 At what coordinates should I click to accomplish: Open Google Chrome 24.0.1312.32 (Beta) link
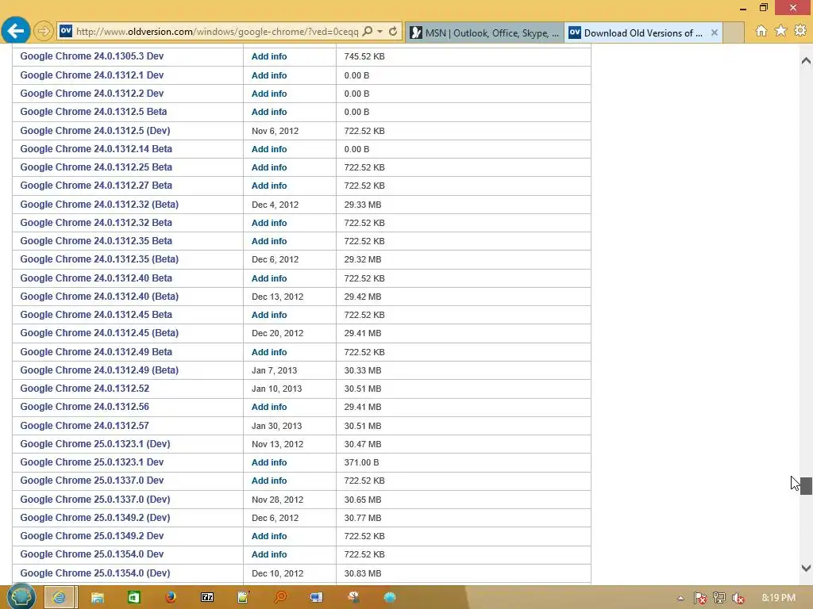click(99, 204)
